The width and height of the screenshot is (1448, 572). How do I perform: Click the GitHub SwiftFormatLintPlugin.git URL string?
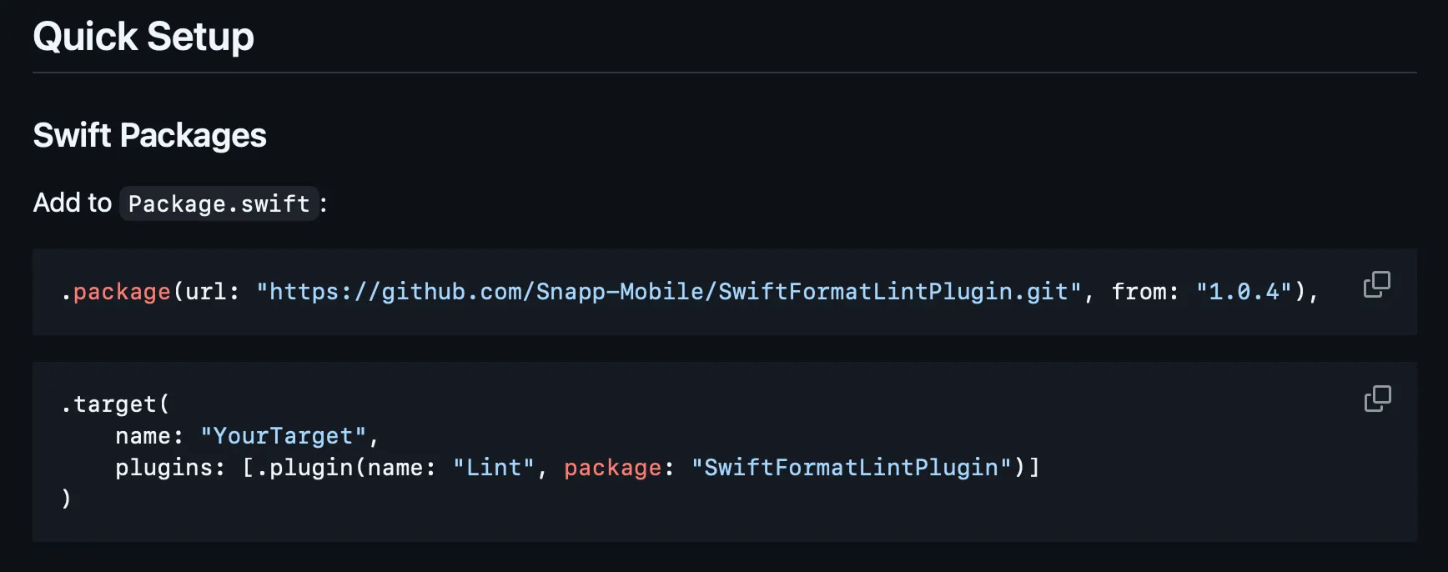click(669, 292)
